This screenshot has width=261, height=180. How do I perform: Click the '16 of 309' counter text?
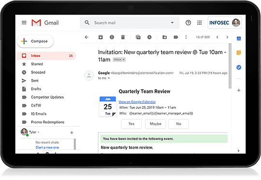click(x=203, y=37)
